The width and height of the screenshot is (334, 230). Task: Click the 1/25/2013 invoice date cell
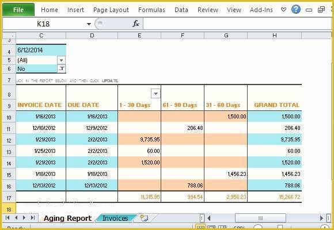click(41, 151)
